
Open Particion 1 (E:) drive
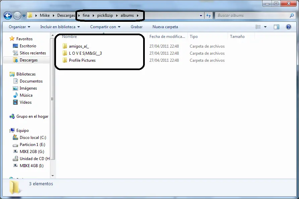coord(33,145)
